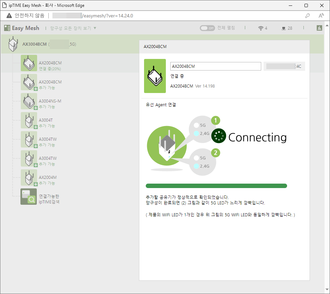Viewport: 330px width, 294px height.
Task: Close the Edge window
Action: 322,5
